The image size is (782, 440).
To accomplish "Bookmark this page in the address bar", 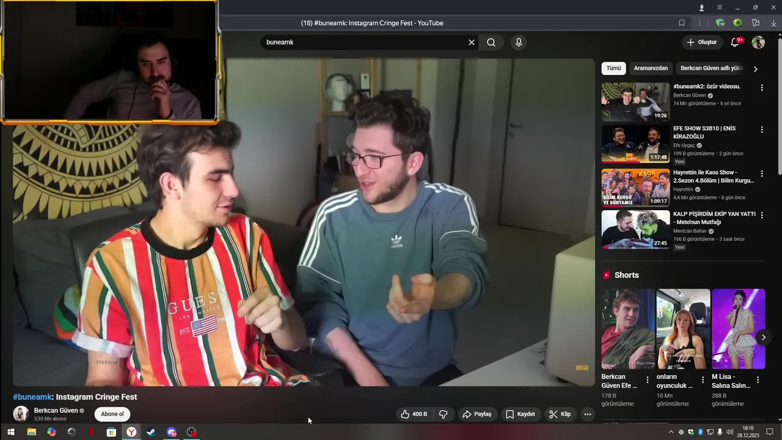I will click(x=682, y=23).
